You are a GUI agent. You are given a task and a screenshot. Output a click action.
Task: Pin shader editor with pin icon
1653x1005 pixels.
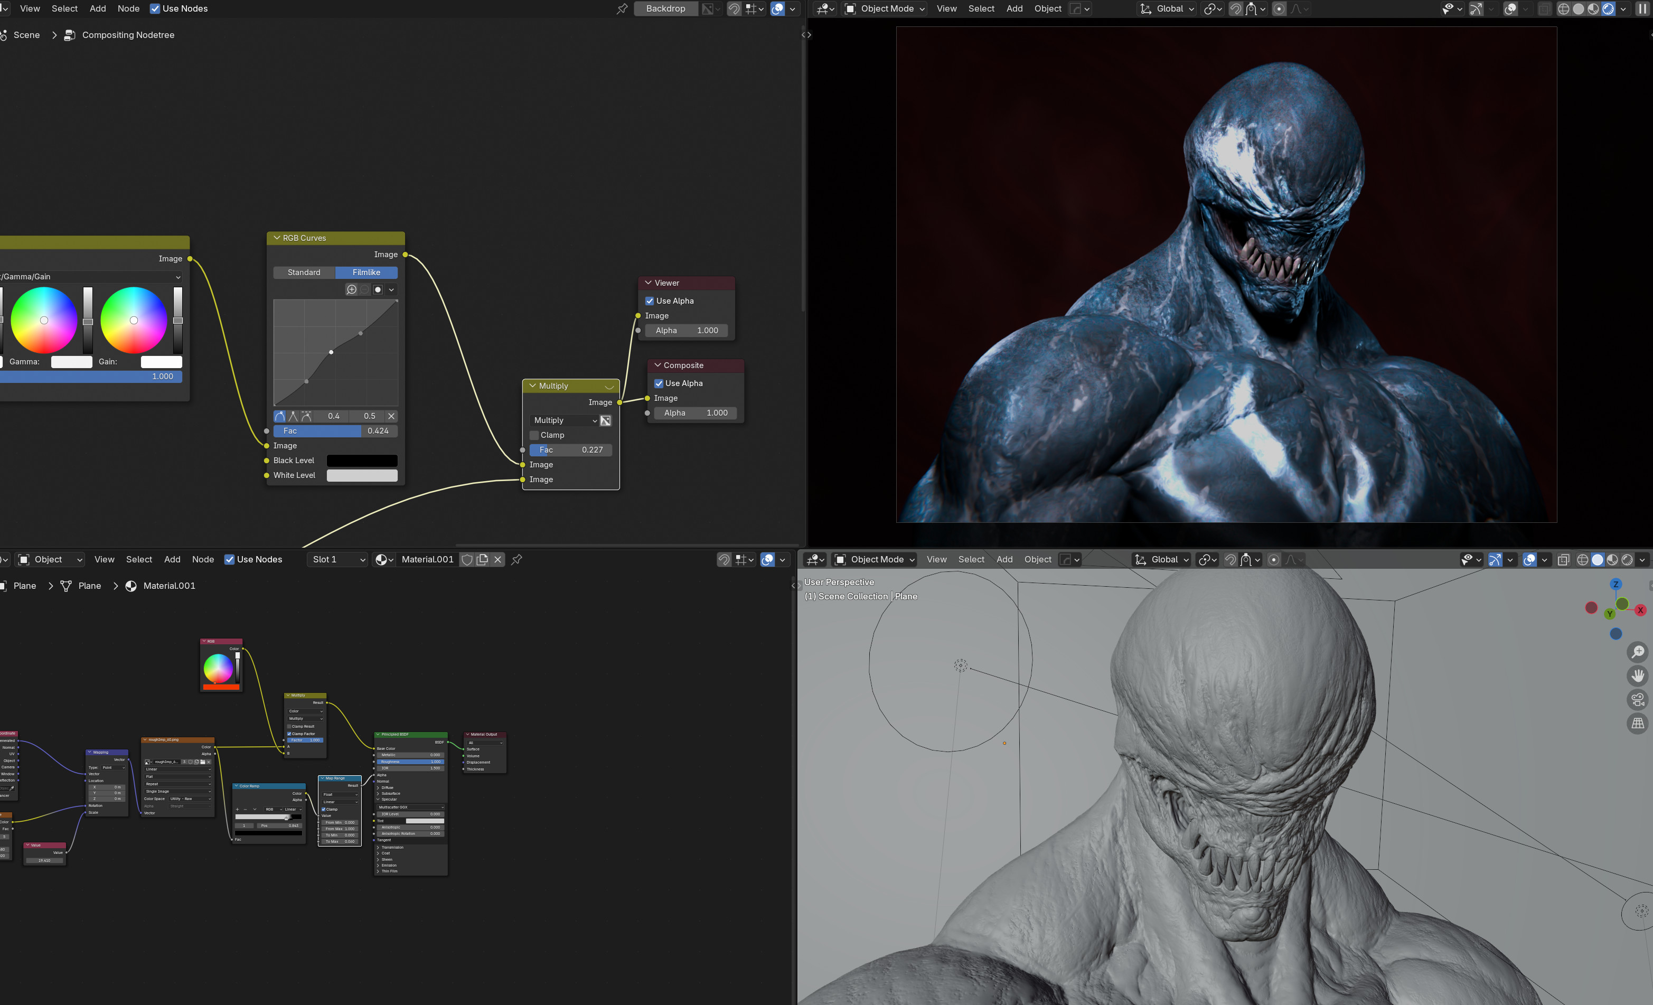coord(516,559)
